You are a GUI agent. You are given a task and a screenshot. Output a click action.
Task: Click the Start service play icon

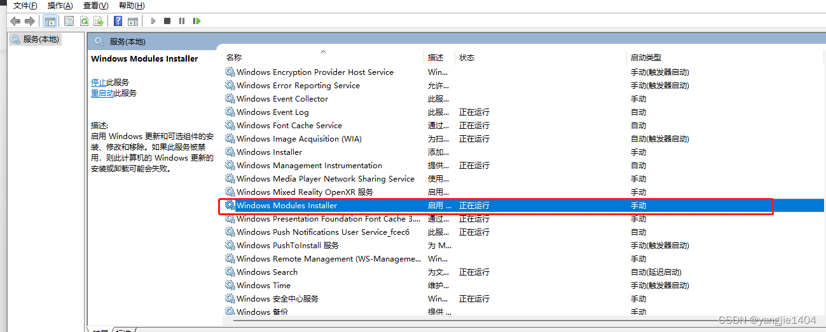click(153, 21)
